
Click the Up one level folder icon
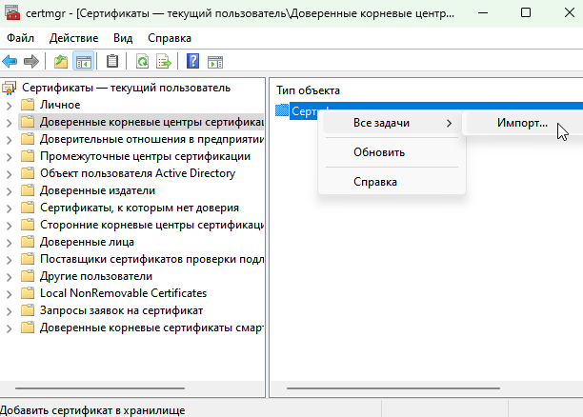[x=61, y=62]
